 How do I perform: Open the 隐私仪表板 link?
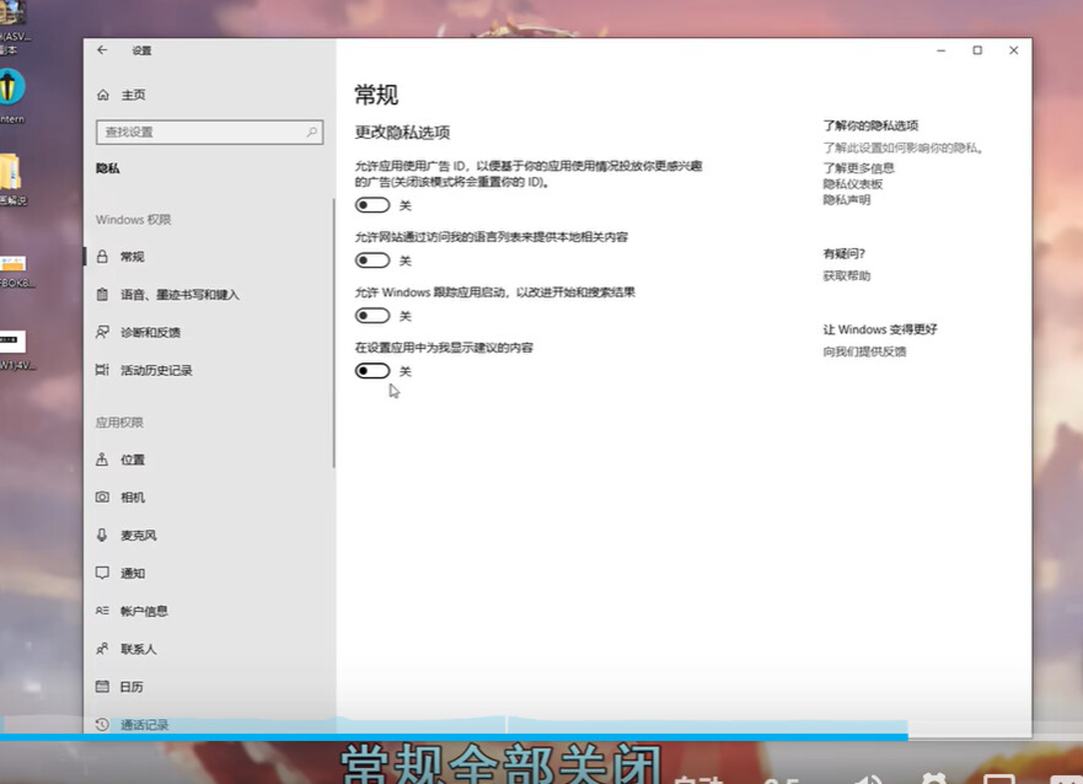point(853,184)
